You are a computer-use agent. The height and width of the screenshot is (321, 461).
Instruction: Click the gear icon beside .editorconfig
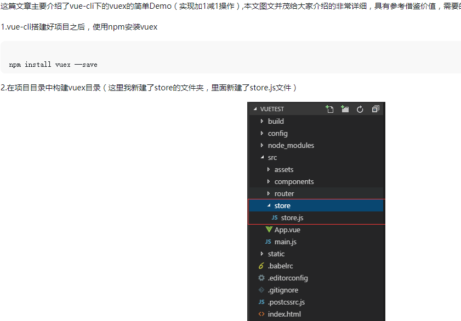pos(260,278)
